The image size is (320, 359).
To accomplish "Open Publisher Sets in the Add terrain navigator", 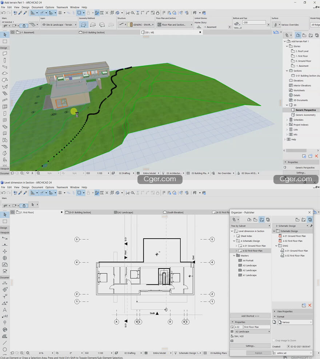I will pyautogui.click(x=317, y=35).
